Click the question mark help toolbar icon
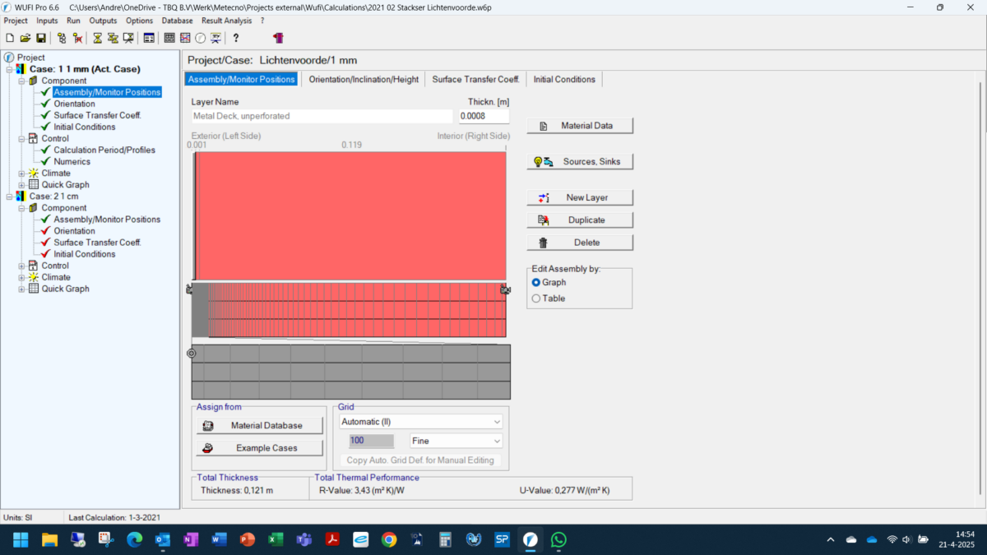This screenshot has height=555, width=987. (x=236, y=38)
